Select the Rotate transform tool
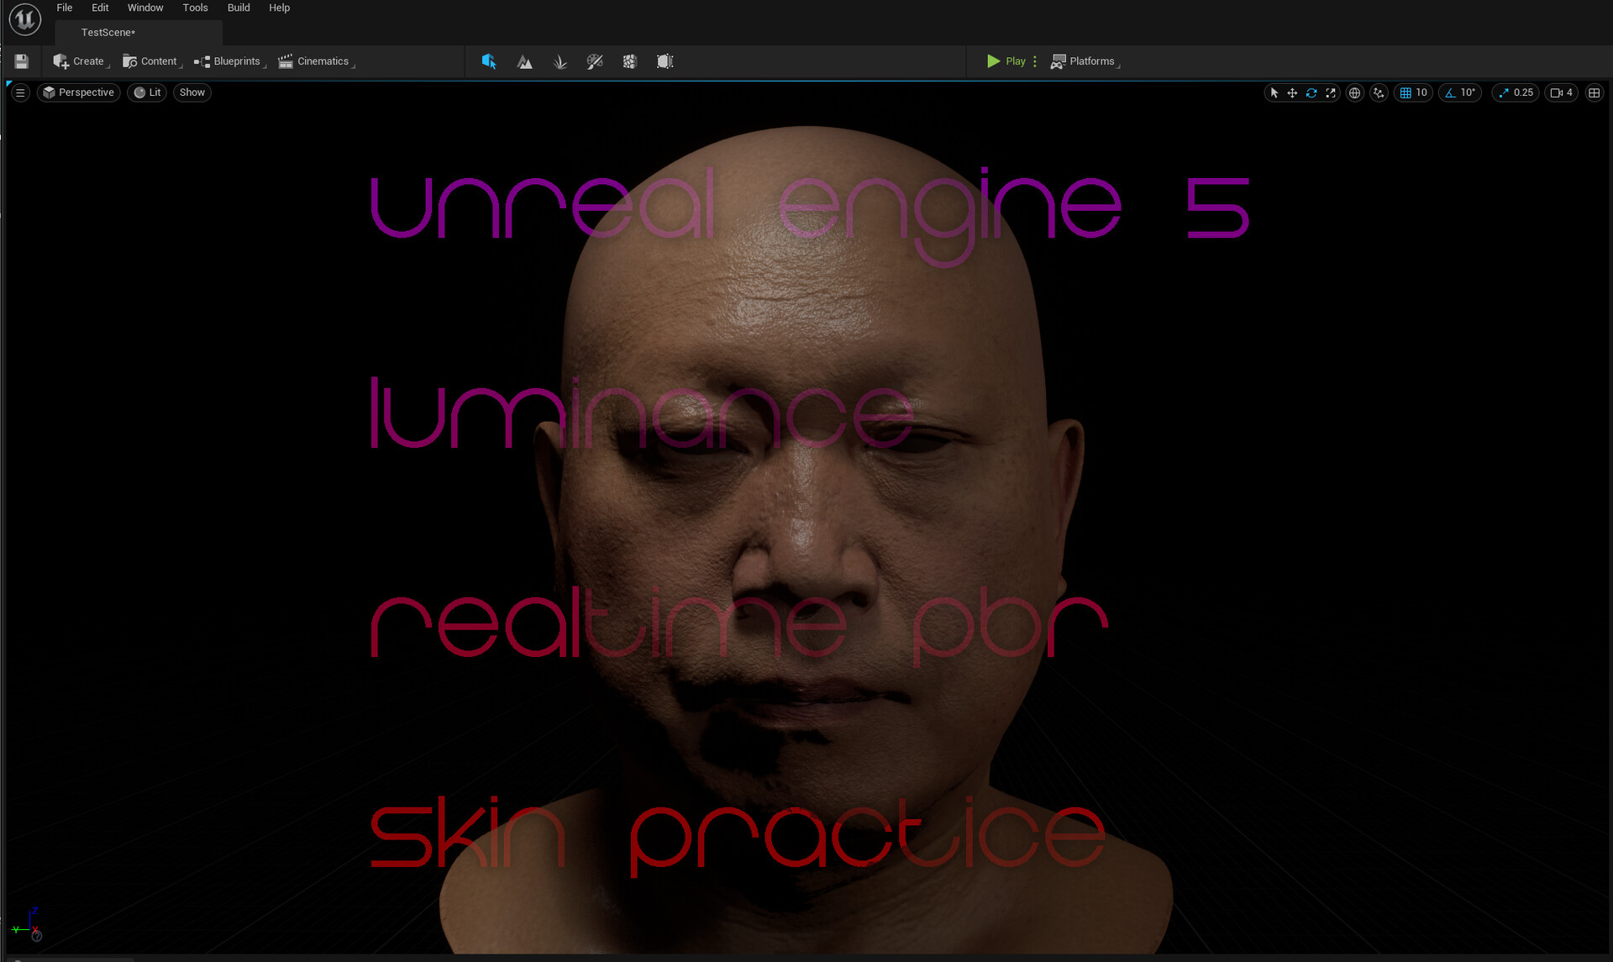 pyautogui.click(x=1311, y=92)
